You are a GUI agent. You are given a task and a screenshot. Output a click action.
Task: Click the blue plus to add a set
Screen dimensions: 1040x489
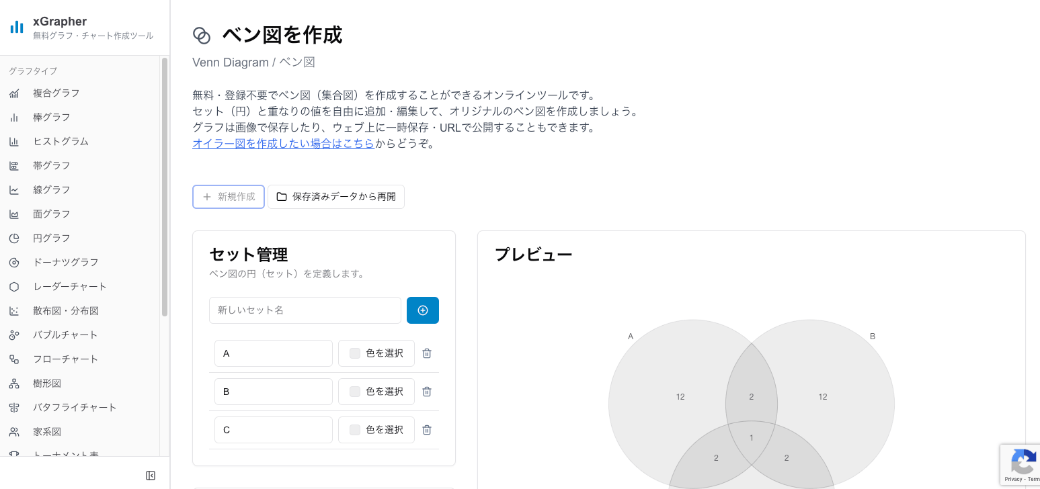pyautogui.click(x=423, y=310)
